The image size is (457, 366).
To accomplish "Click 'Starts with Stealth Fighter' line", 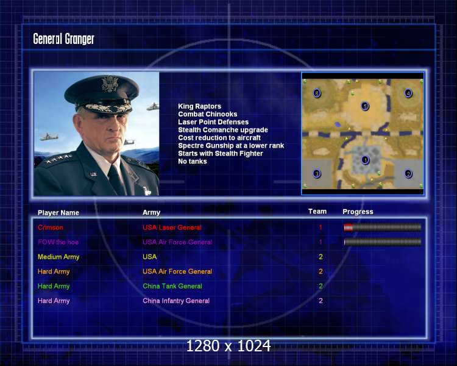I will [x=221, y=154].
